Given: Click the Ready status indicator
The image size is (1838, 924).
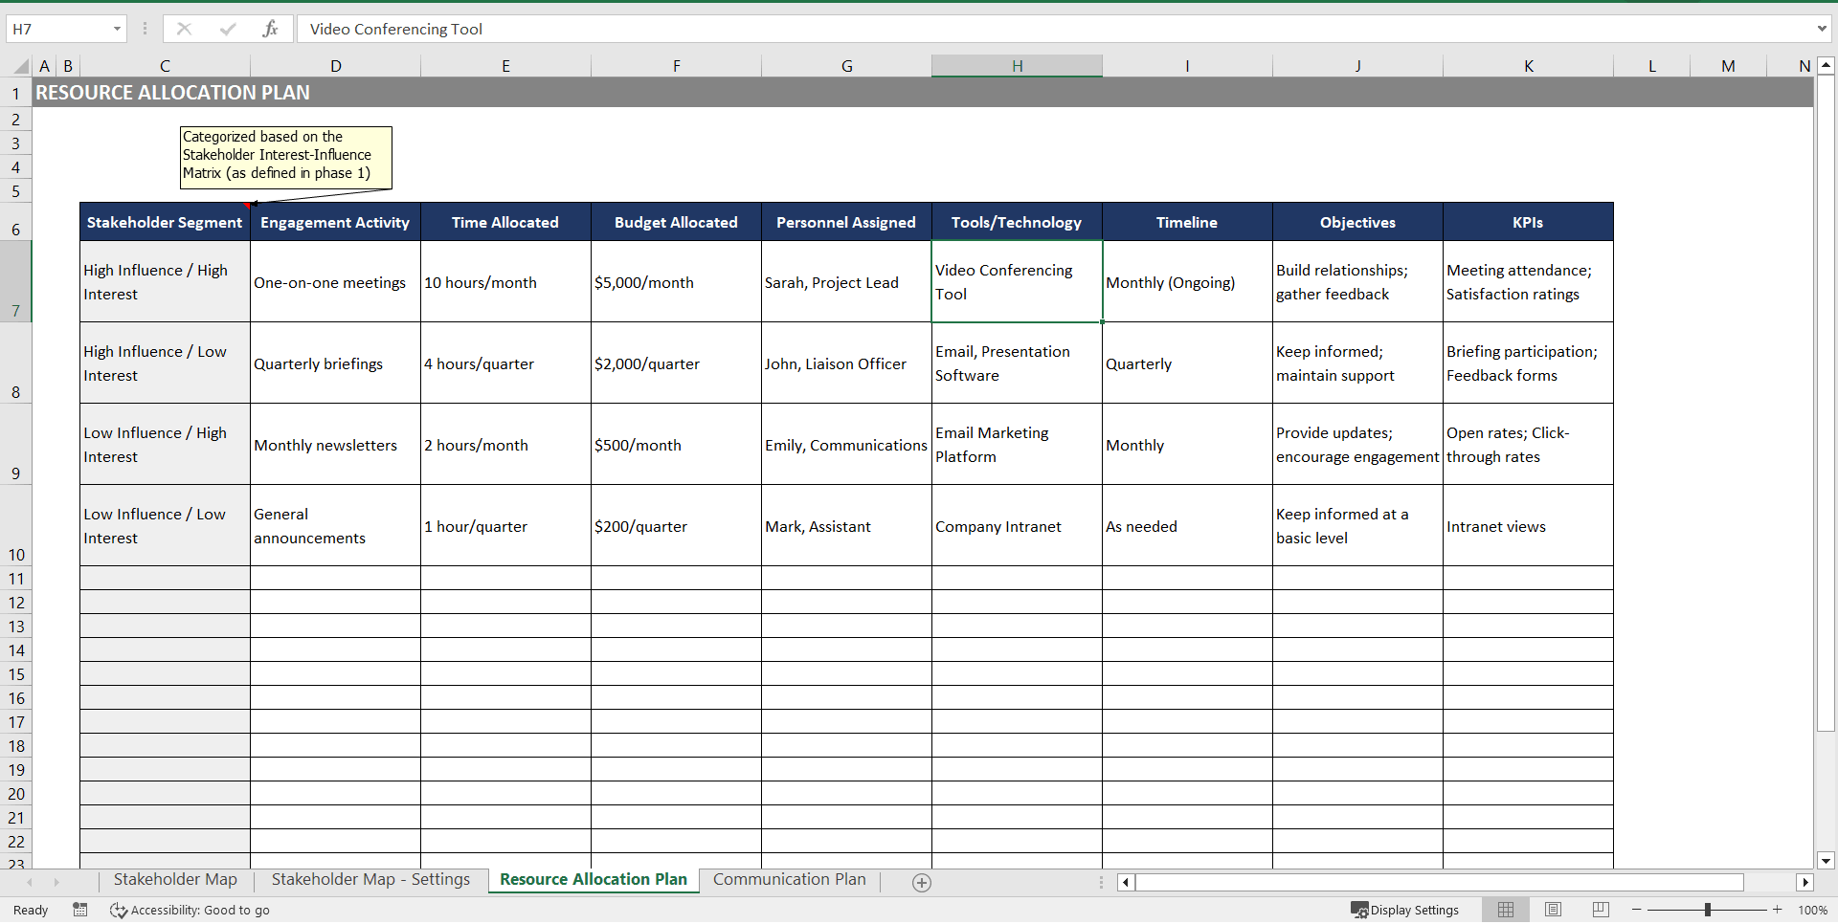Looking at the screenshot, I should click(31, 910).
